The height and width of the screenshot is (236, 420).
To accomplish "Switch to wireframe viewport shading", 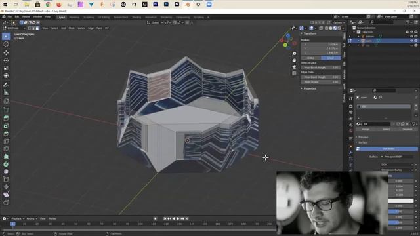I will (x=327, y=28).
